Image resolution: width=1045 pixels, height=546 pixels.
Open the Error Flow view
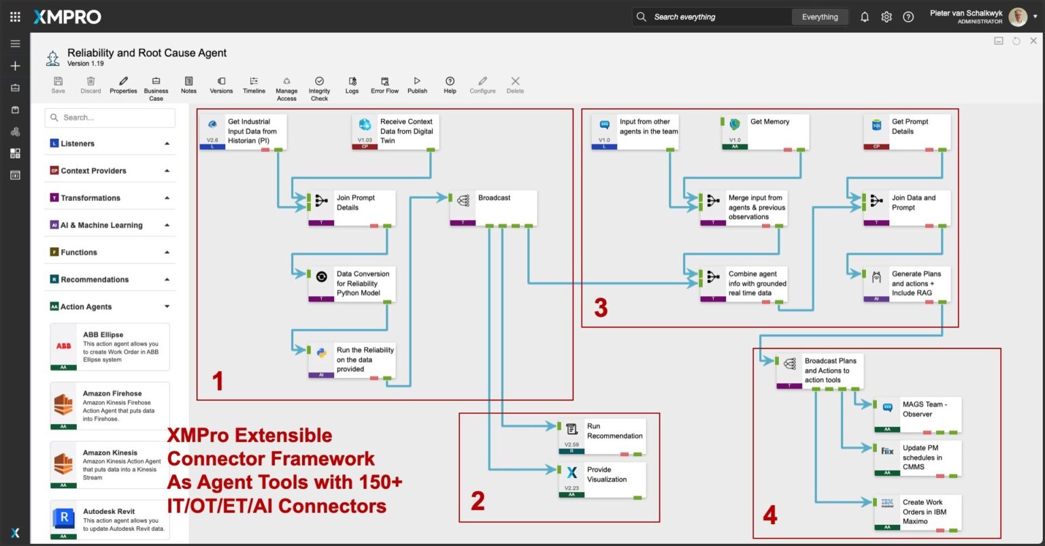pos(384,84)
